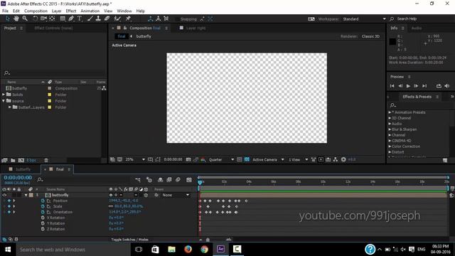
Task: Select the Pan Behind anchor point tool
Action: [52, 18]
